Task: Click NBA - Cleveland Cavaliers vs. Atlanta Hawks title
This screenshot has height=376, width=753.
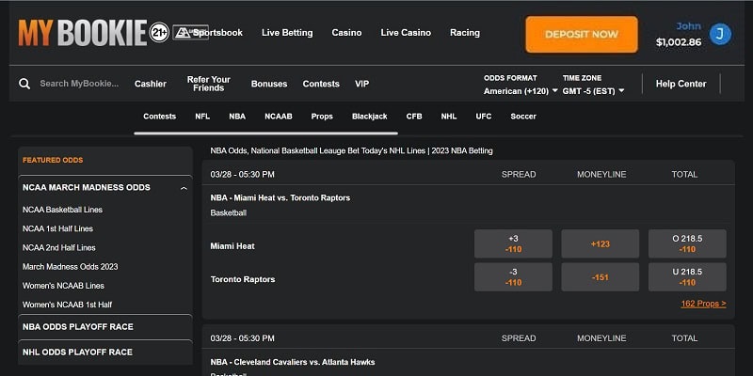Action: point(293,362)
